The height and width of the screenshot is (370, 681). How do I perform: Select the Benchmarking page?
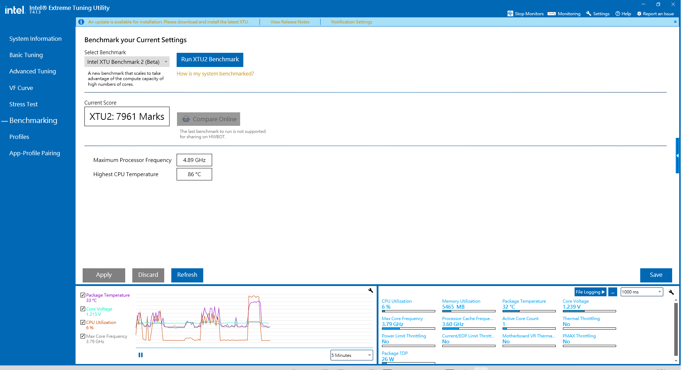[x=33, y=120]
